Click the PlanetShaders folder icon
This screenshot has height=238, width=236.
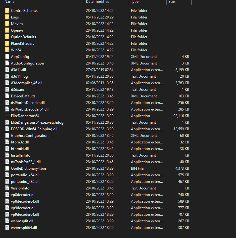pyautogui.click(x=7, y=44)
